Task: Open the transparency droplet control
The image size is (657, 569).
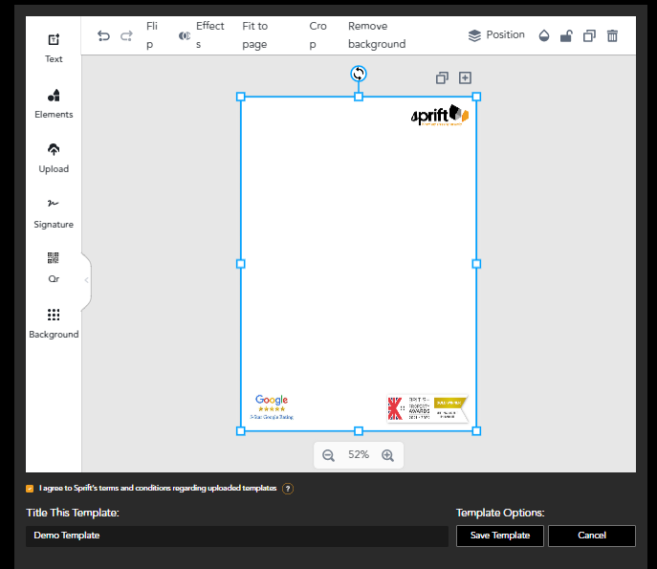Action: click(544, 36)
